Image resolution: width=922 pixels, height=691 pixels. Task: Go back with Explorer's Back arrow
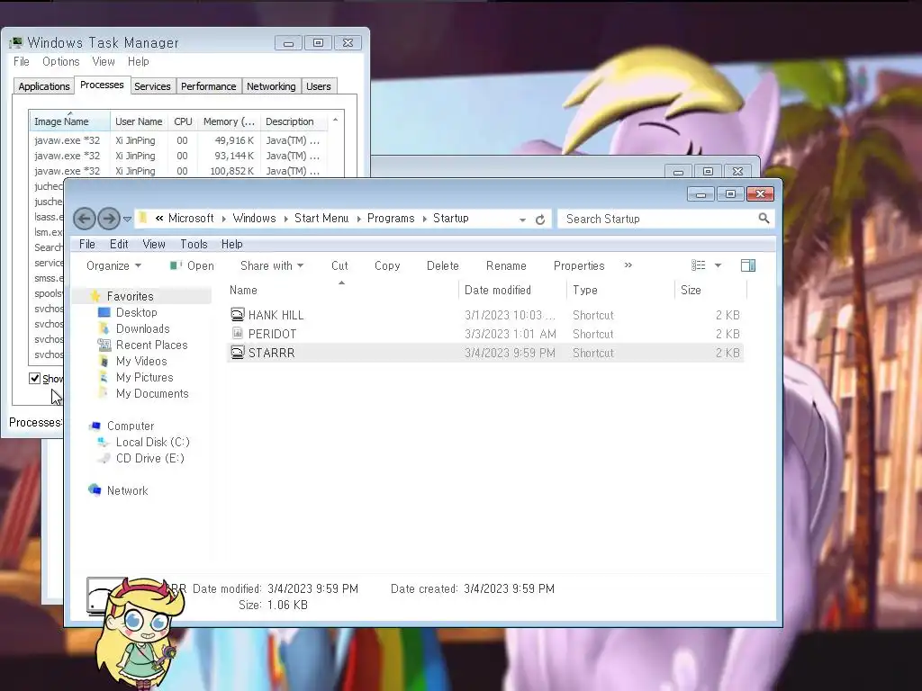click(x=84, y=220)
